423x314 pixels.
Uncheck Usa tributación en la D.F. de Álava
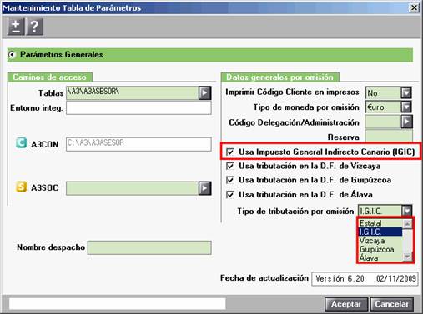point(230,195)
